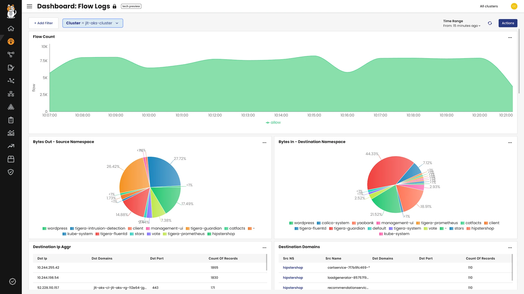Toggle the allow series in legend
The image size is (524, 294).
click(x=273, y=122)
